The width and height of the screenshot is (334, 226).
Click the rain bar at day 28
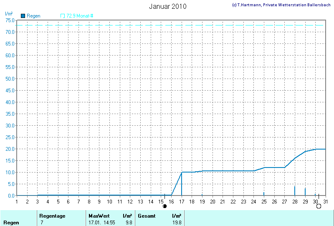pyautogui.click(x=295, y=191)
